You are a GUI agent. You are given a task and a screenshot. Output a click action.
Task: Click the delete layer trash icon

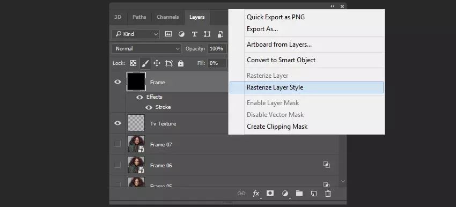tap(328, 194)
